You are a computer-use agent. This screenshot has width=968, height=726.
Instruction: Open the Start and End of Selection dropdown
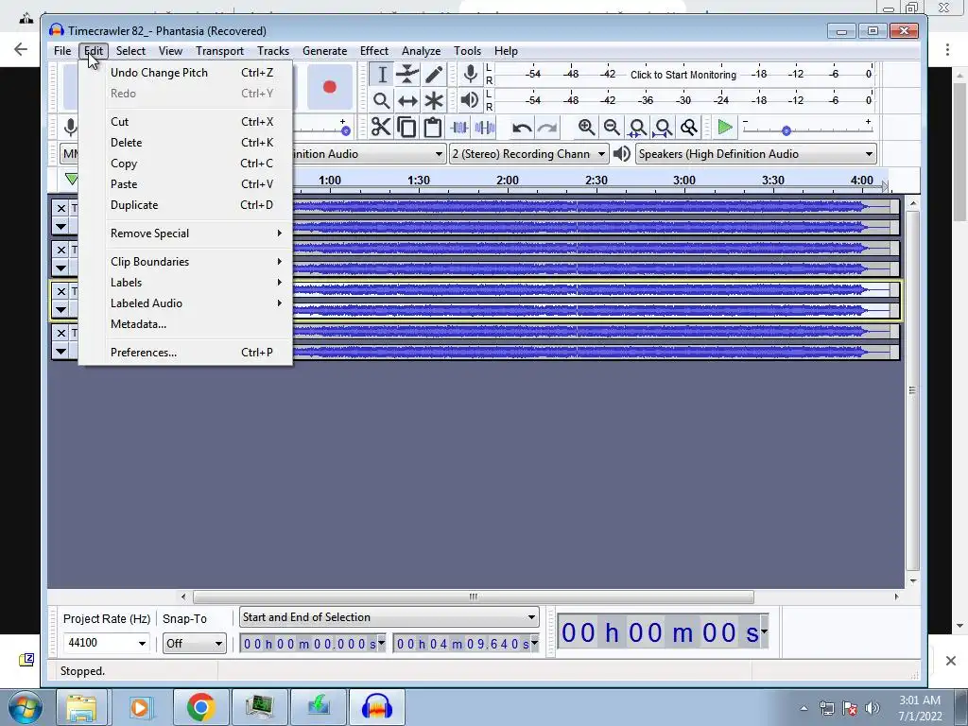[389, 617]
